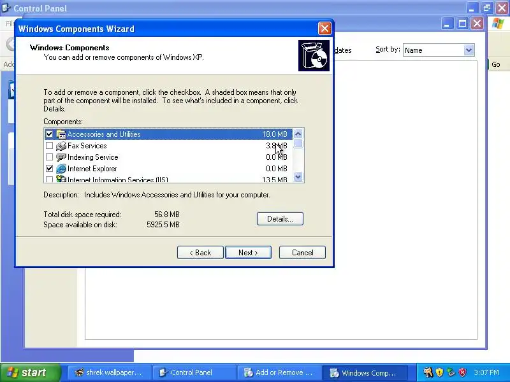Select the Indexing Service list item
The width and height of the screenshot is (510, 382).
pos(168,157)
